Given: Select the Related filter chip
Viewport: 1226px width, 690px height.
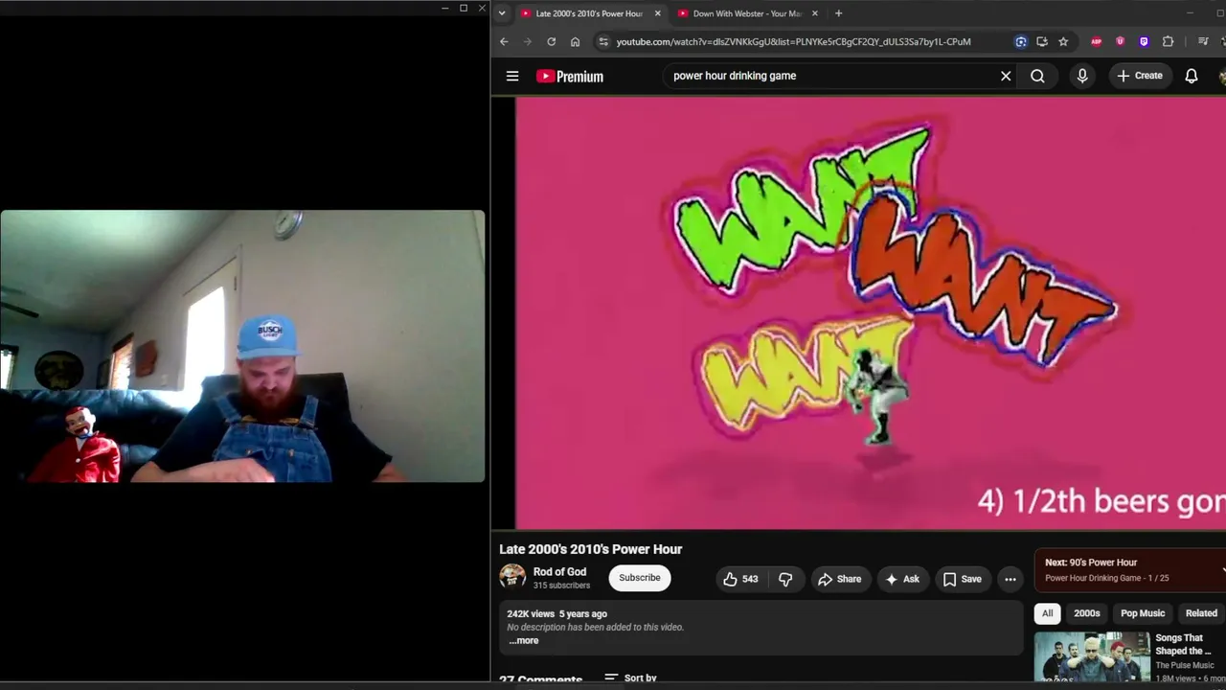Looking at the screenshot, I should (x=1201, y=613).
